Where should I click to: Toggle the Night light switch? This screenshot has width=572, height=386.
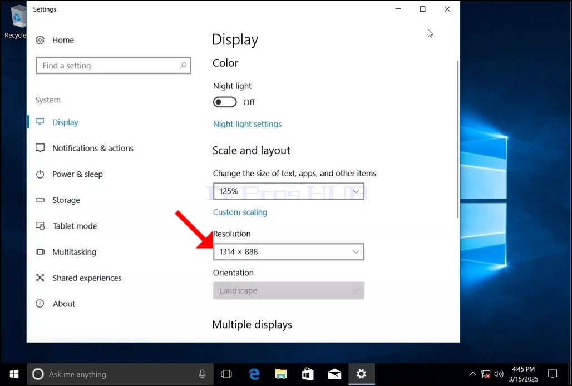pyautogui.click(x=225, y=102)
